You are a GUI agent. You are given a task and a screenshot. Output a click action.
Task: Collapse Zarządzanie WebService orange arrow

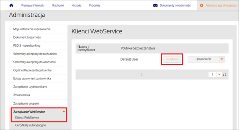(64, 112)
